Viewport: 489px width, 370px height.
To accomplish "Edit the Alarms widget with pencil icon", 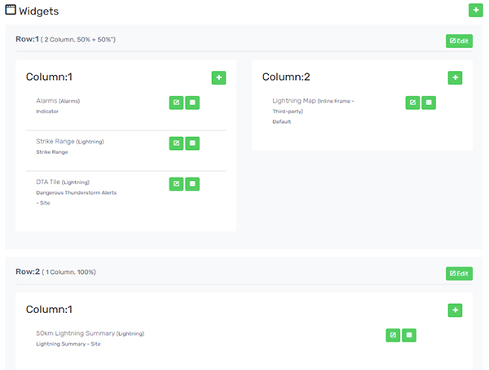I will (x=176, y=103).
